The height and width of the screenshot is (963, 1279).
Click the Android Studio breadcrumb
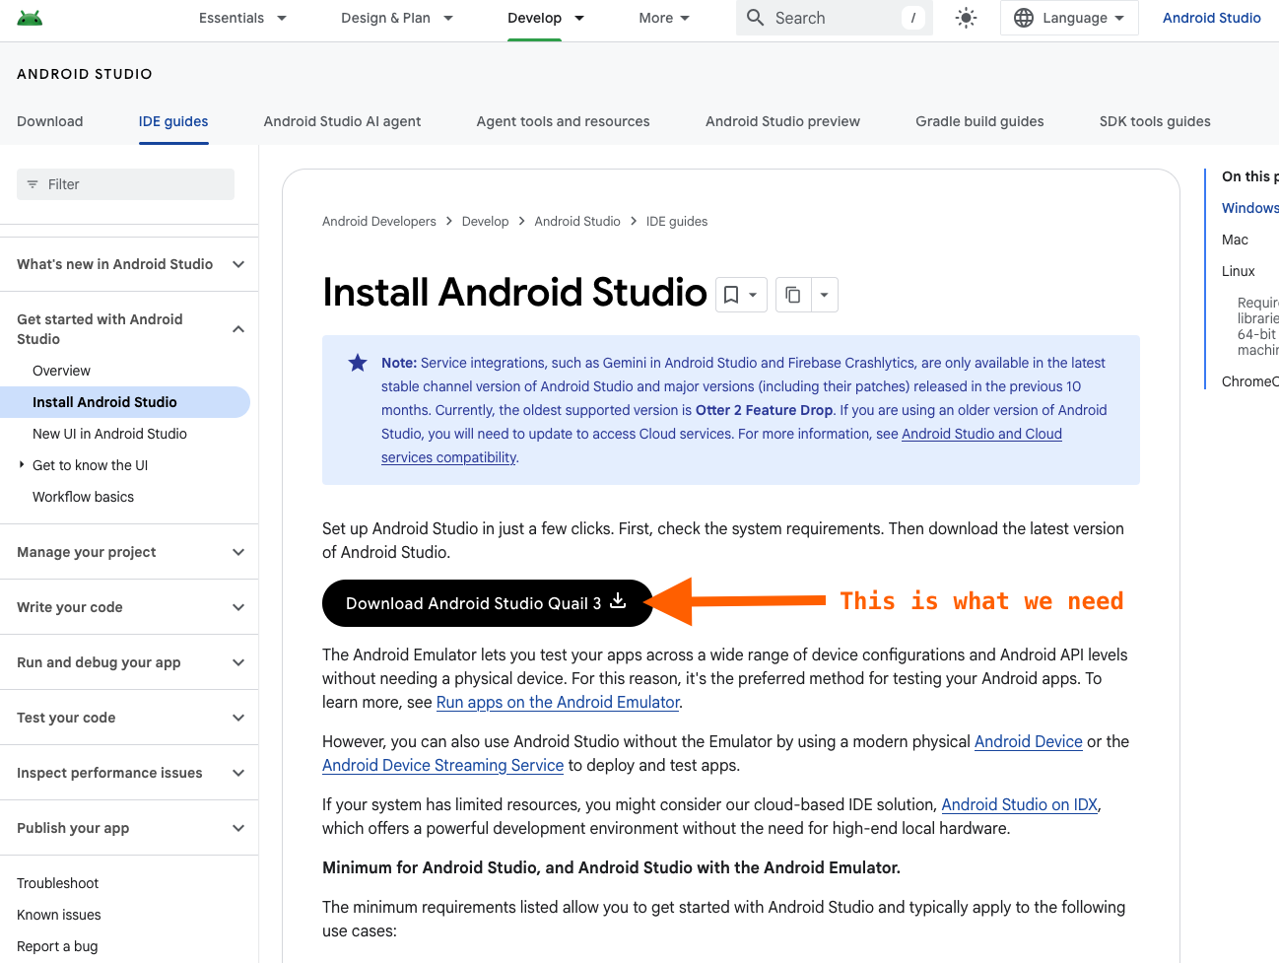(577, 221)
